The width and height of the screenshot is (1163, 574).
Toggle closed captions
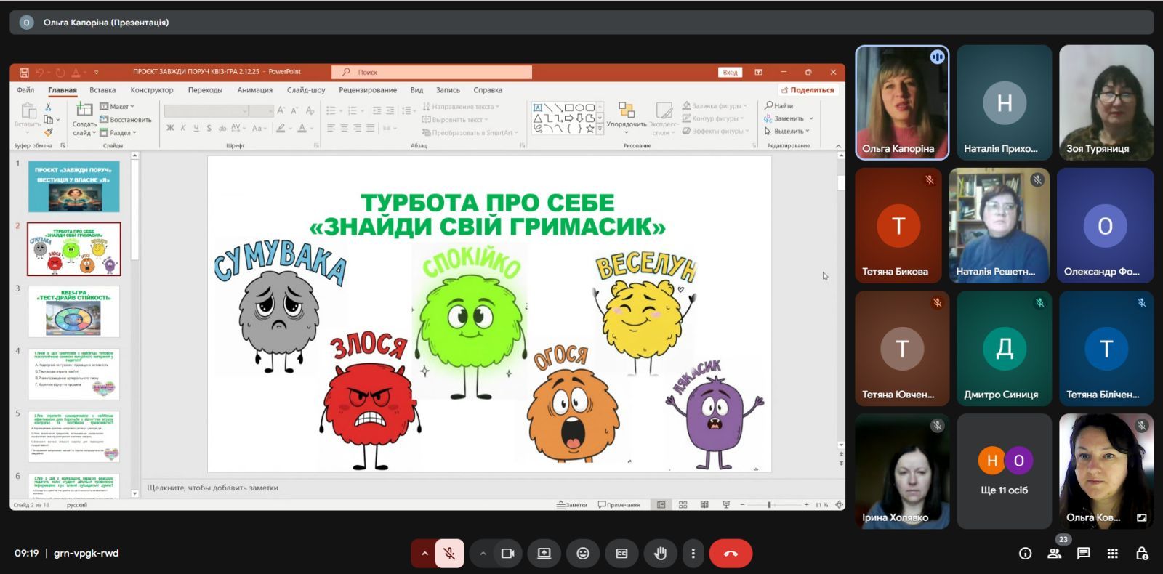pos(621,554)
